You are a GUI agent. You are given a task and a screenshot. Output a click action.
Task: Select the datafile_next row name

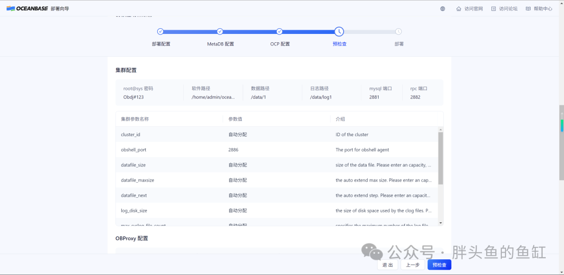(134, 195)
